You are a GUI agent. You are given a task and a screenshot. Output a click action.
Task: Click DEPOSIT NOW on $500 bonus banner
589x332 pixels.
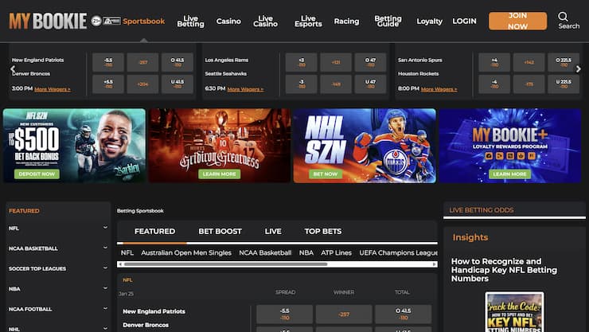click(37, 174)
